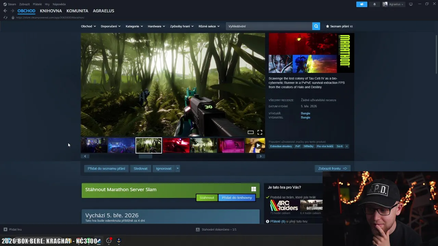
Task: Select the Sci-fi tag
Action: tap(339, 146)
